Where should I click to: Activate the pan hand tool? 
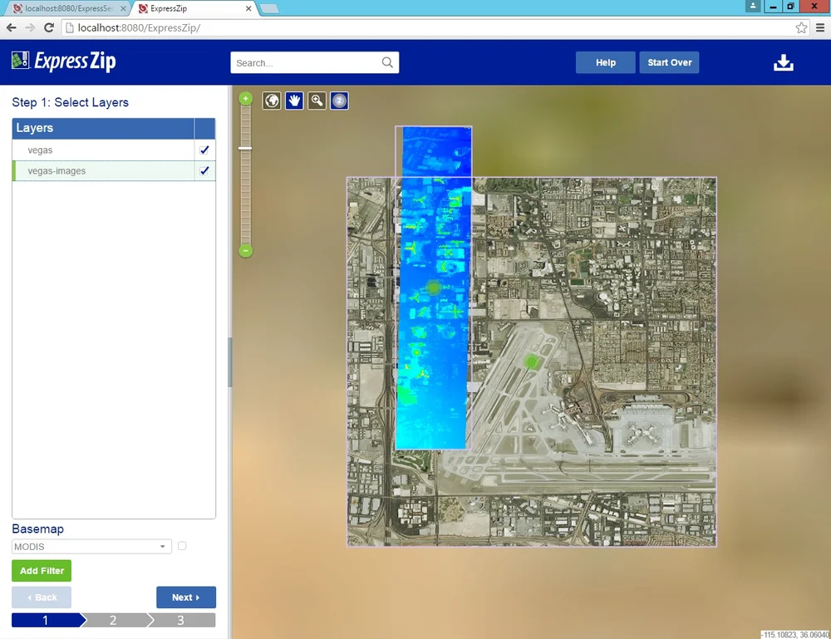pyautogui.click(x=294, y=100)
